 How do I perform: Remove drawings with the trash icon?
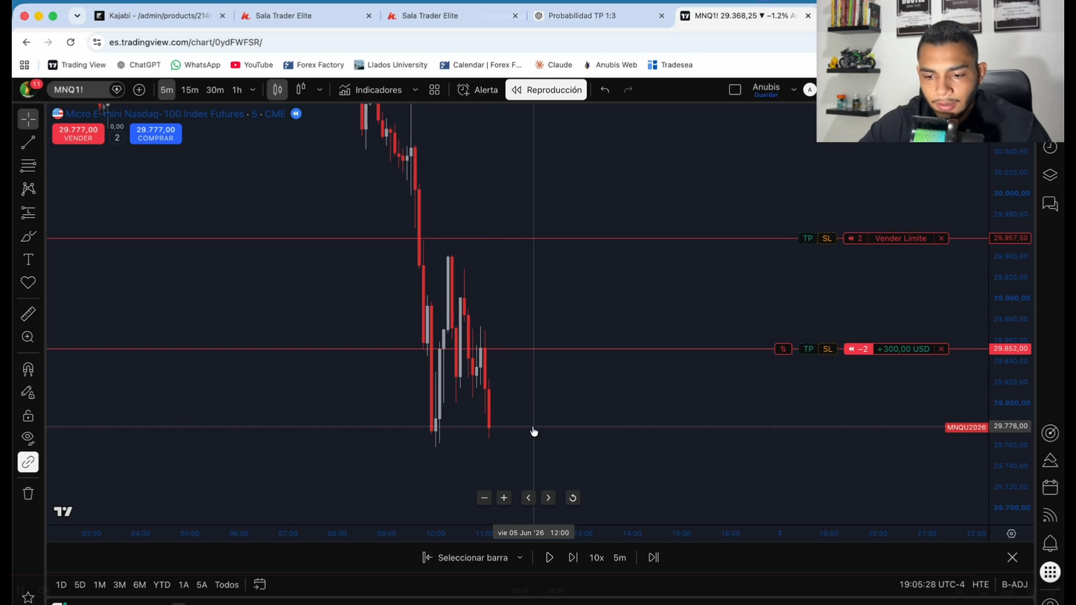[x=28, y=493]
